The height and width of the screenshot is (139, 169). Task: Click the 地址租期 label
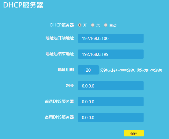(66, 70)
